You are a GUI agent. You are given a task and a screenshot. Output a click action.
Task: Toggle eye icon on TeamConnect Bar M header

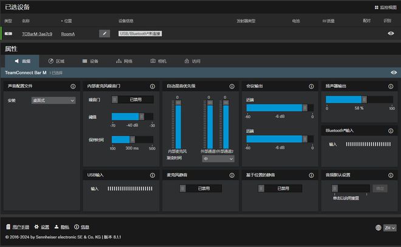click(x=394, y=73)
